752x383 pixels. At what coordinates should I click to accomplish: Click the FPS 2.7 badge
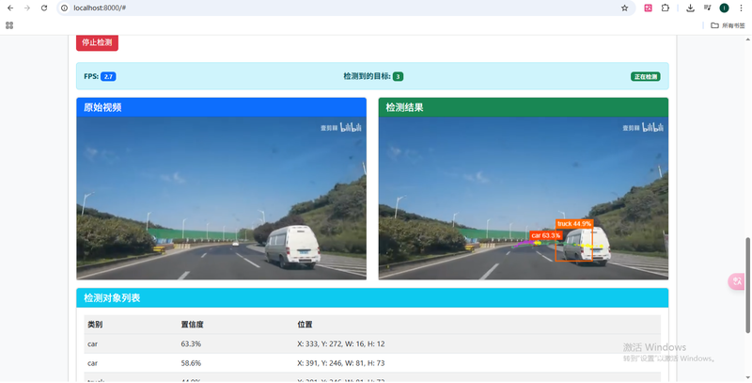pos(108,76)
